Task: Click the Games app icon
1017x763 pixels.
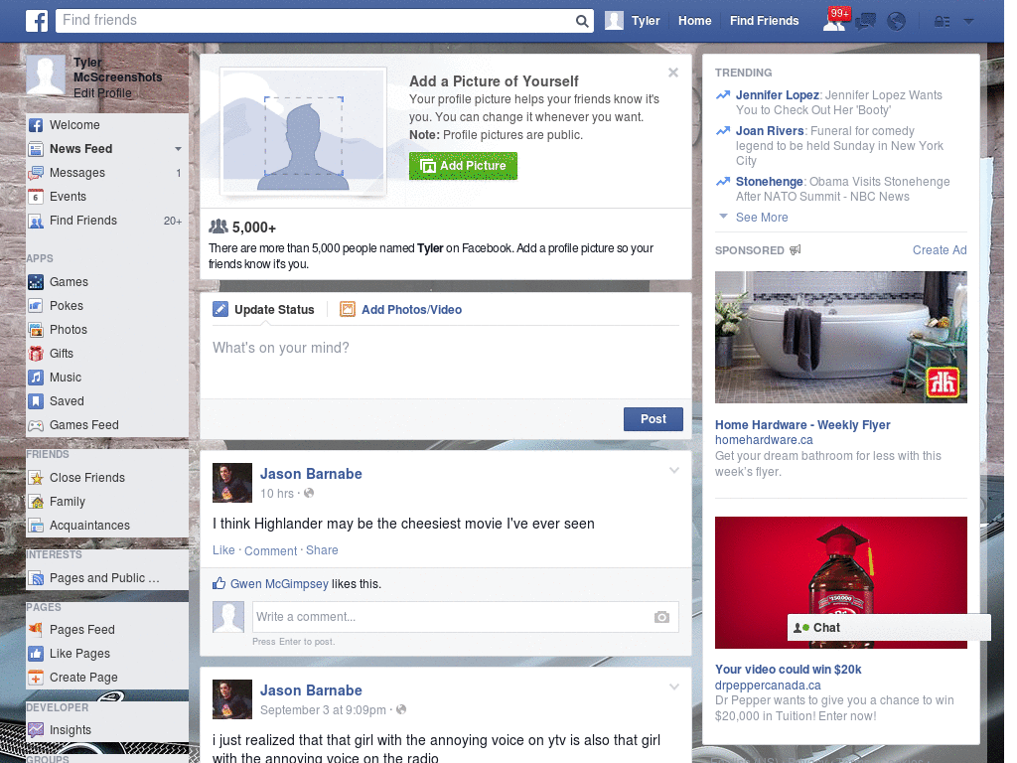Action: (x=36, y=282)
